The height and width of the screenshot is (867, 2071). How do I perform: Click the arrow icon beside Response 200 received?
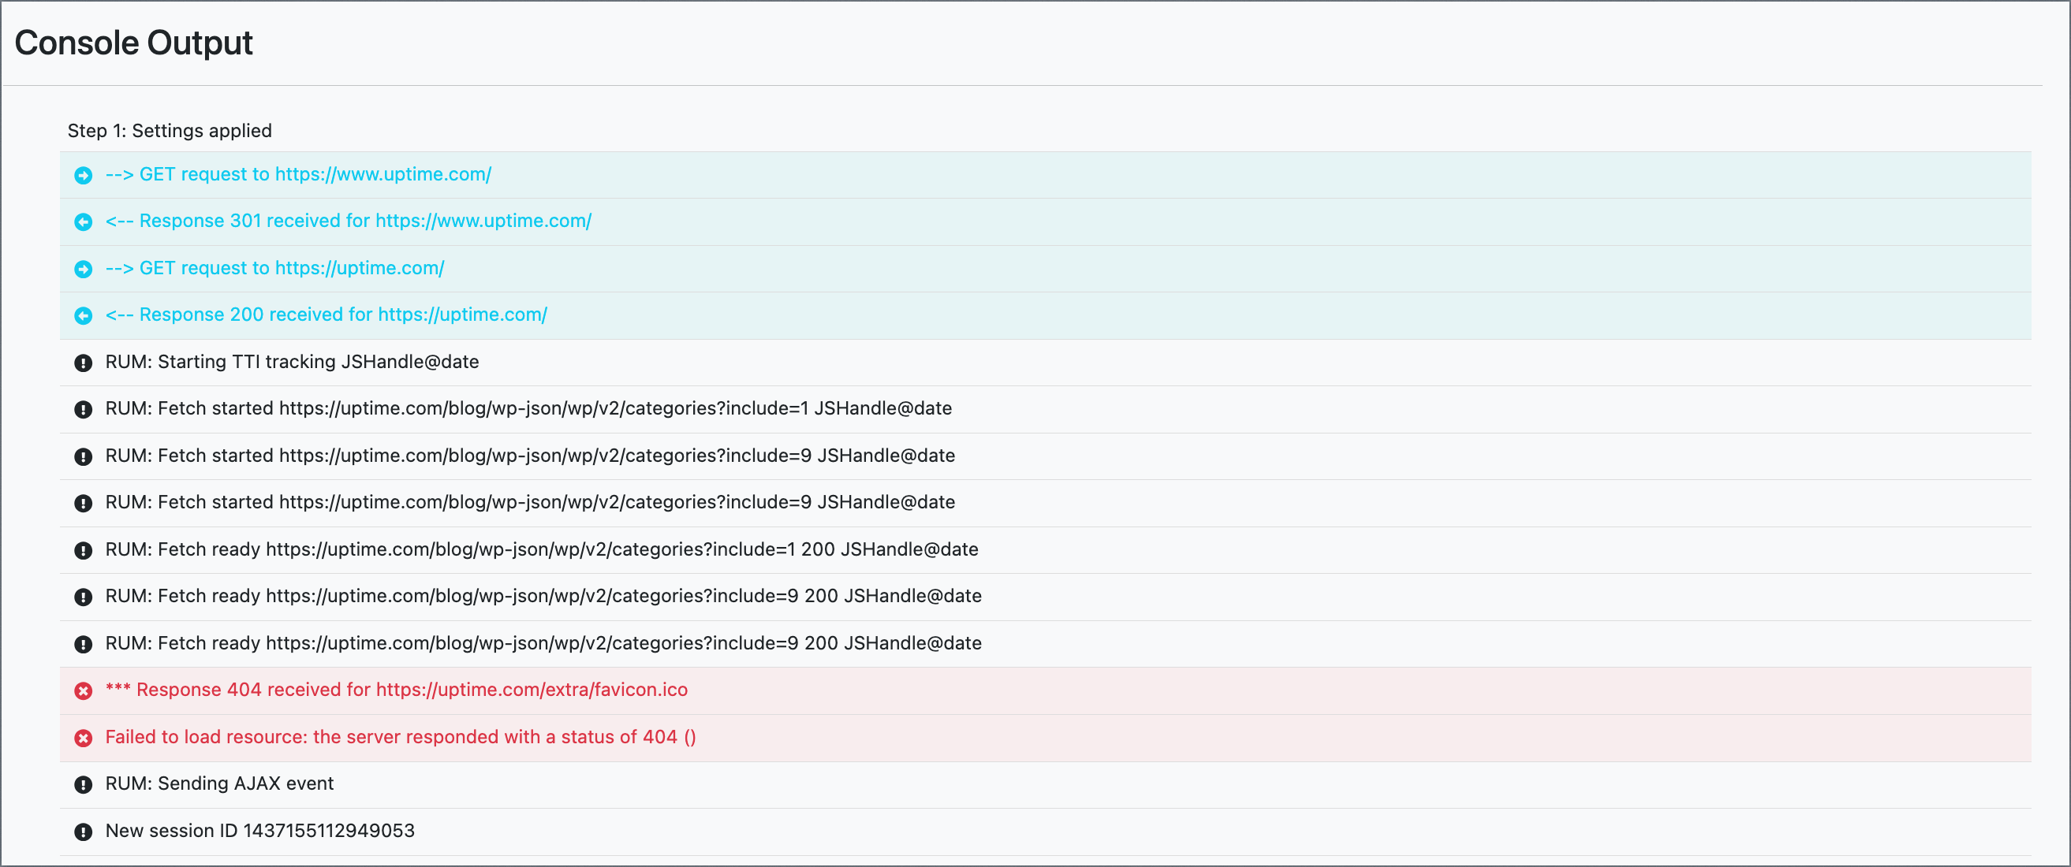click(84, 316)
